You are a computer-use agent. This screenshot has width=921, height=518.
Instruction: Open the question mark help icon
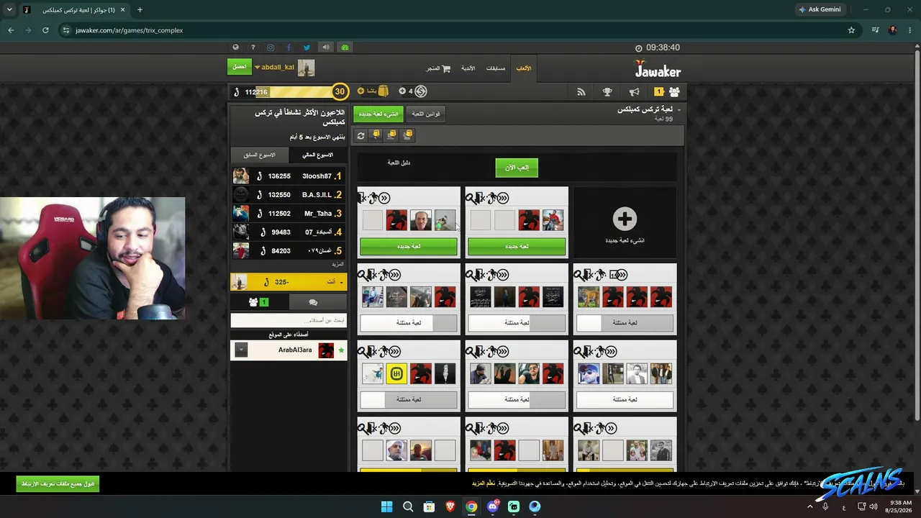coord(253,47)
